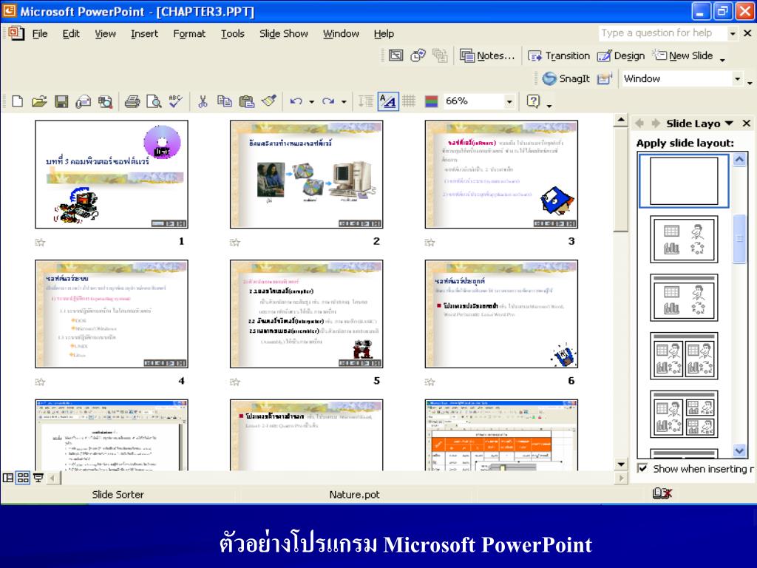Open the File menu
The image size is (757, 568).
coord(40,34)
